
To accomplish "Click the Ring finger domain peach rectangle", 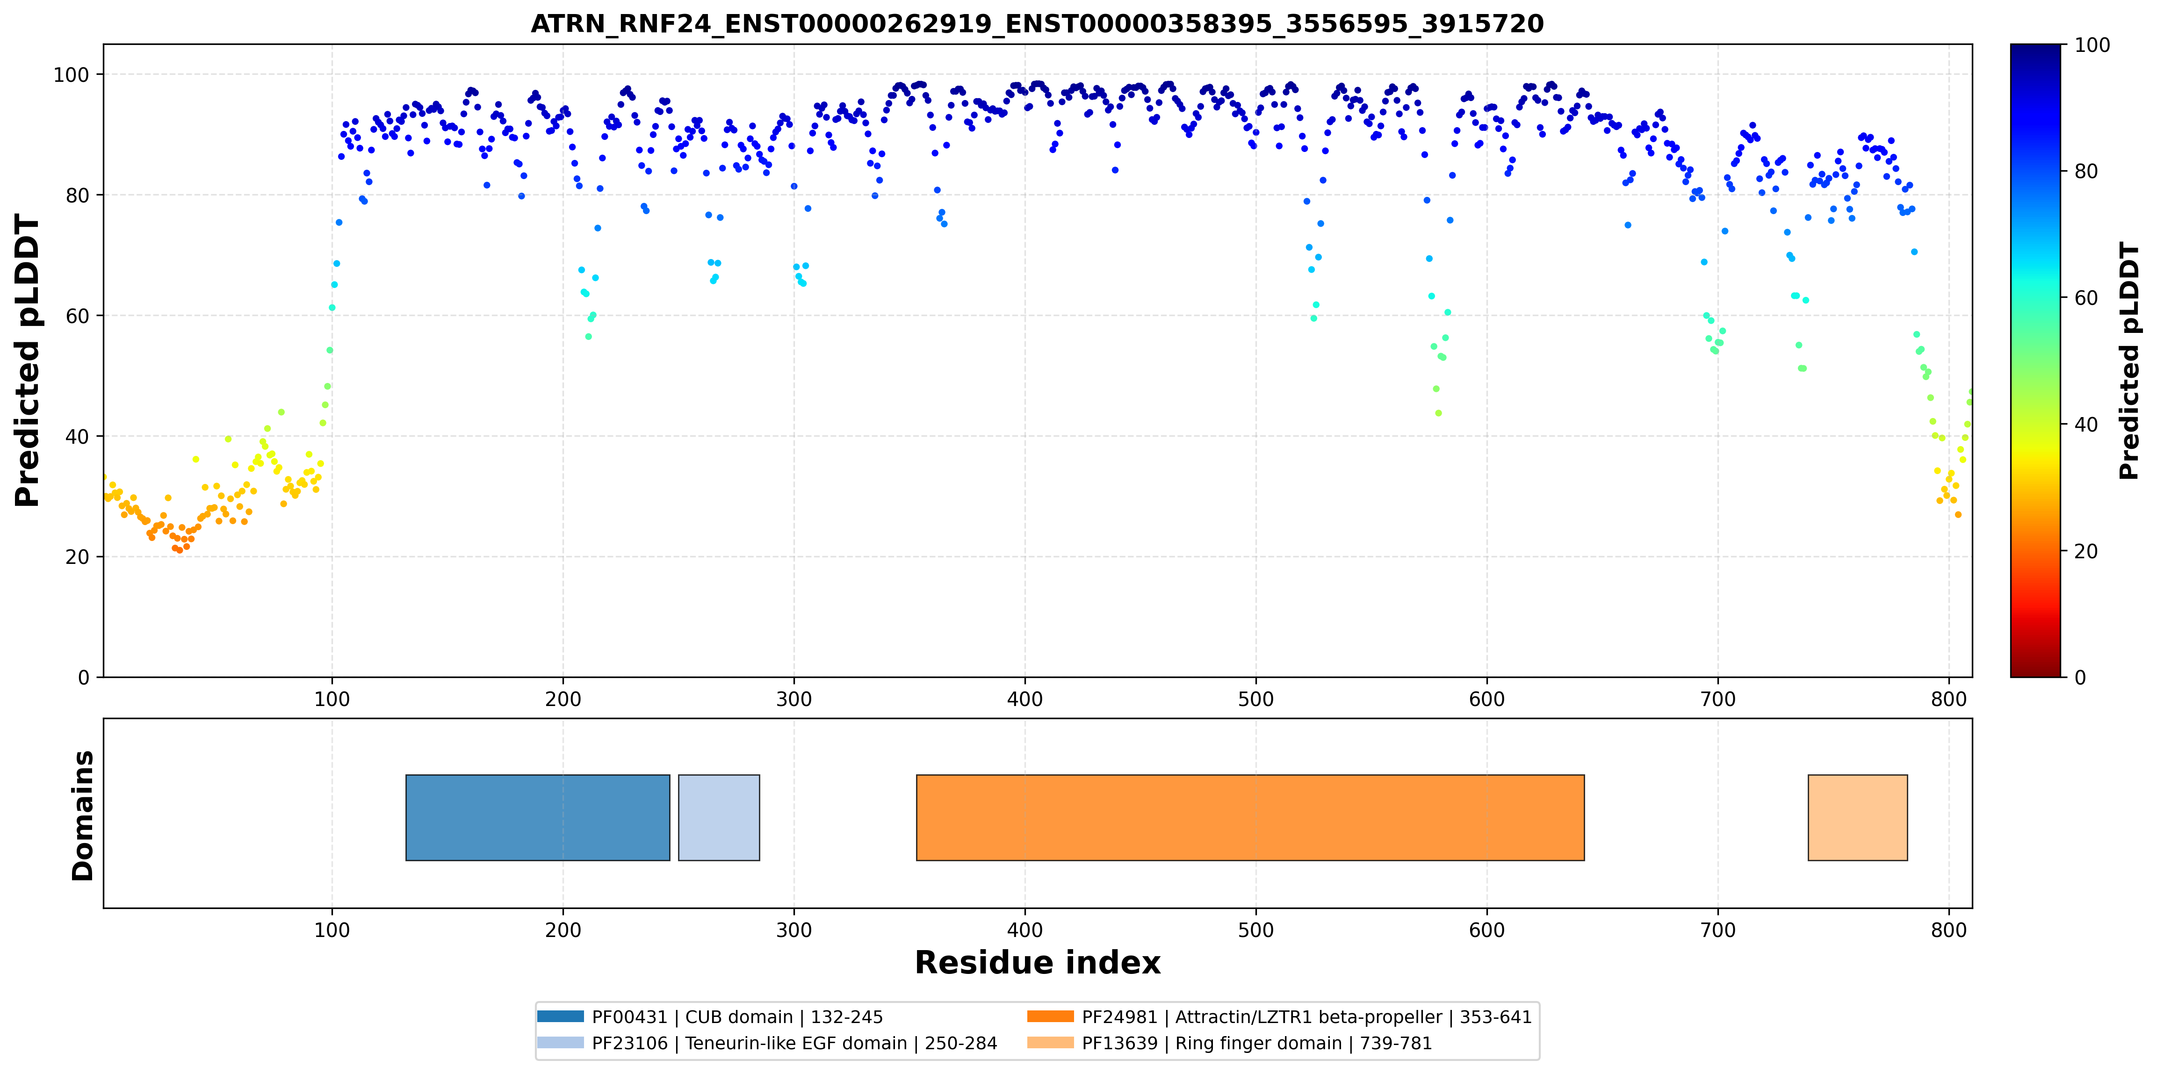I will pos(1858,818).
